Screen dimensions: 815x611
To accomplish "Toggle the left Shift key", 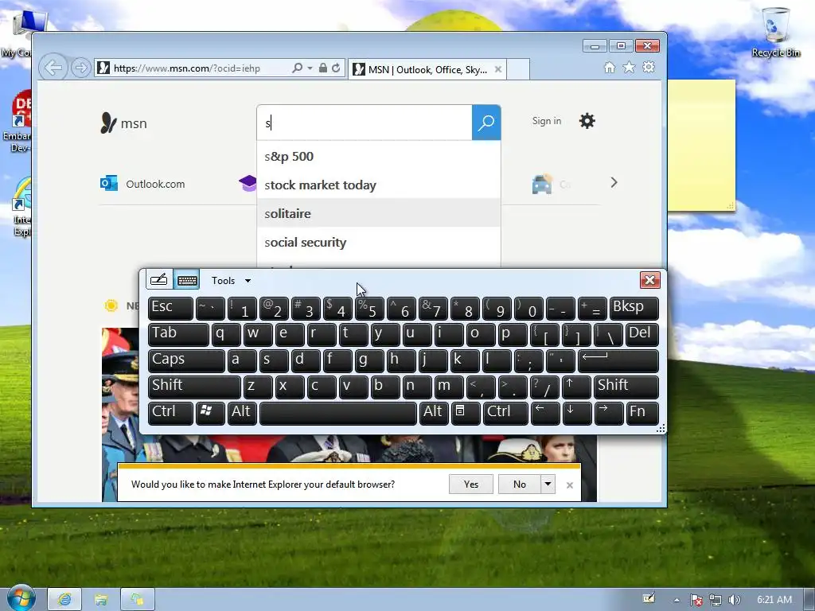I will [x=194, y=387].
